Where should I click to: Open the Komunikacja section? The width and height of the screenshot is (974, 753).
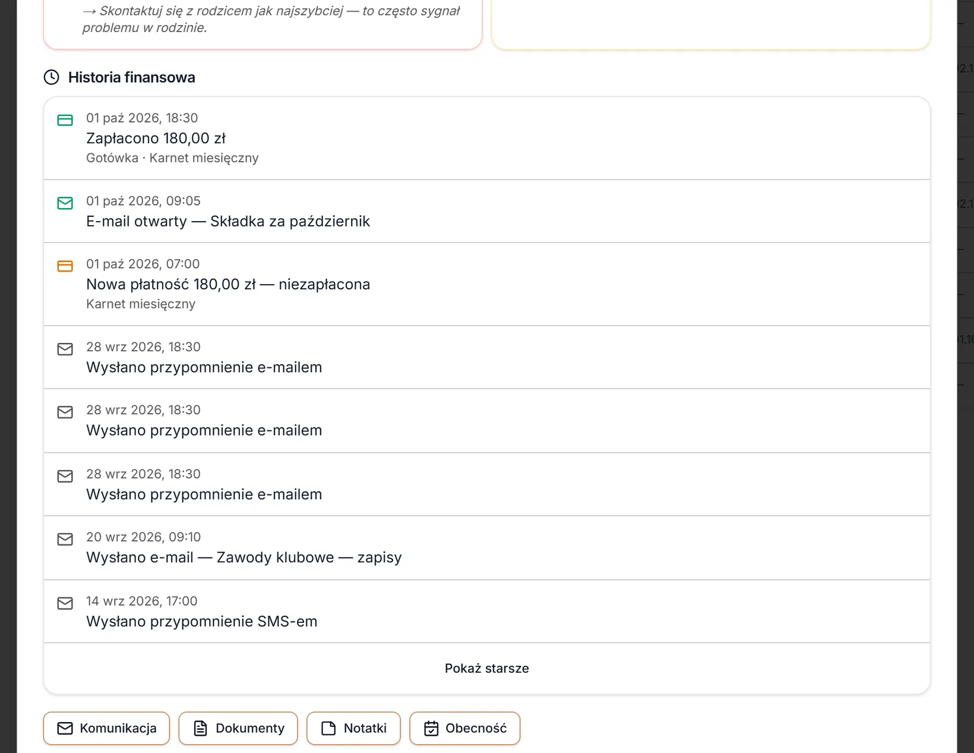106,728
